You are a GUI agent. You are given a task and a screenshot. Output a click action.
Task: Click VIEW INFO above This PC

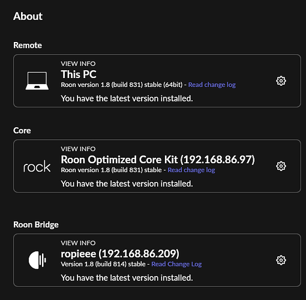point(78,64)
